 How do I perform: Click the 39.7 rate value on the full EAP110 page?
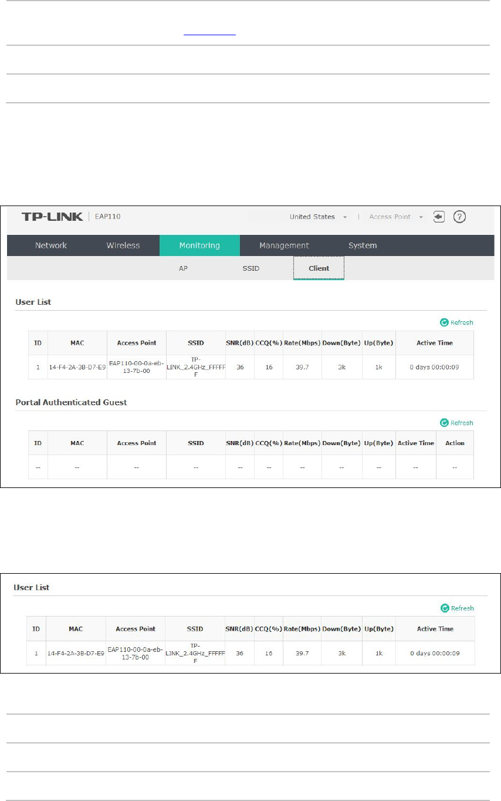(x=302, y=367)
